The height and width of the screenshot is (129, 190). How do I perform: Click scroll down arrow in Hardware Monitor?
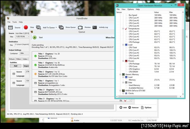tap(183, 94)
